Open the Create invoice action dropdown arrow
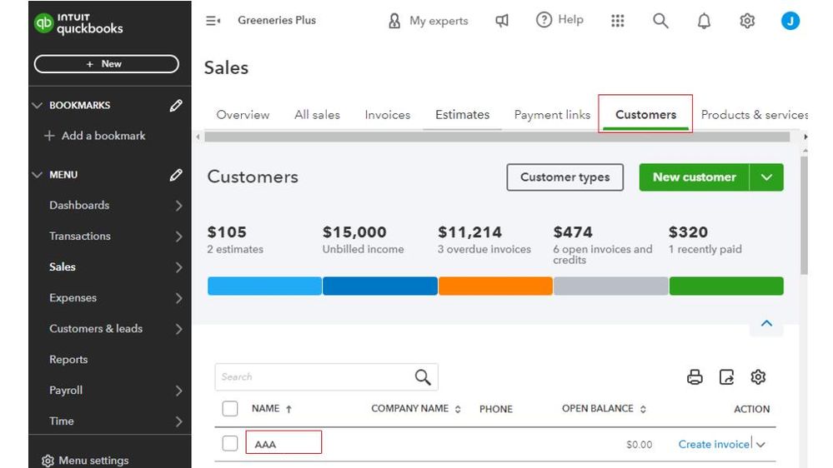This screenshot has width=833, height=468. pyautogui.click(x=760, y=445)
